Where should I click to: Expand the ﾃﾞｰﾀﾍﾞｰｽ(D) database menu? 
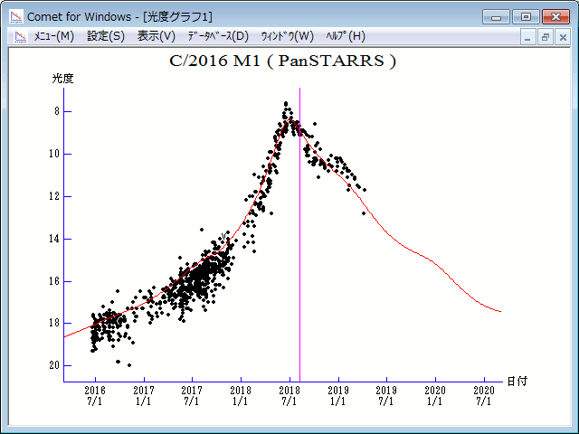[x=217, y=36]
